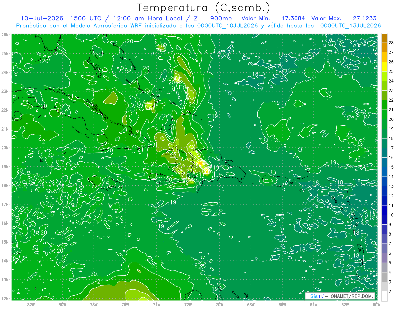Screen dimensions: 400x309
Task: Select the forecast date "10-Jul-2026"
Action: 42,18
